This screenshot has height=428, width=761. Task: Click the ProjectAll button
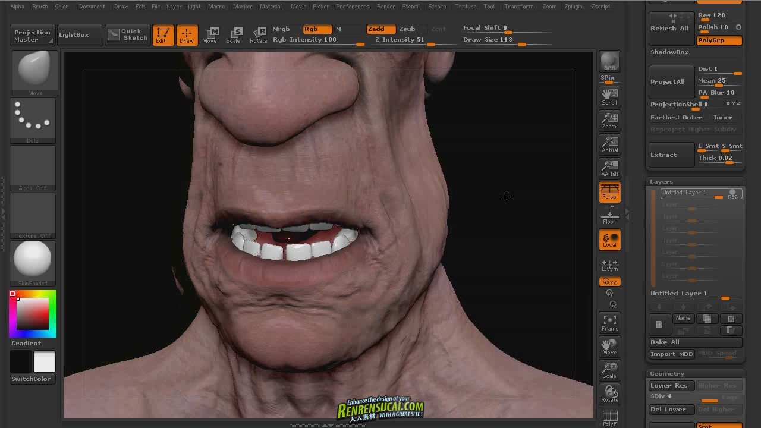pyautogui.click(x=672, y=82)
